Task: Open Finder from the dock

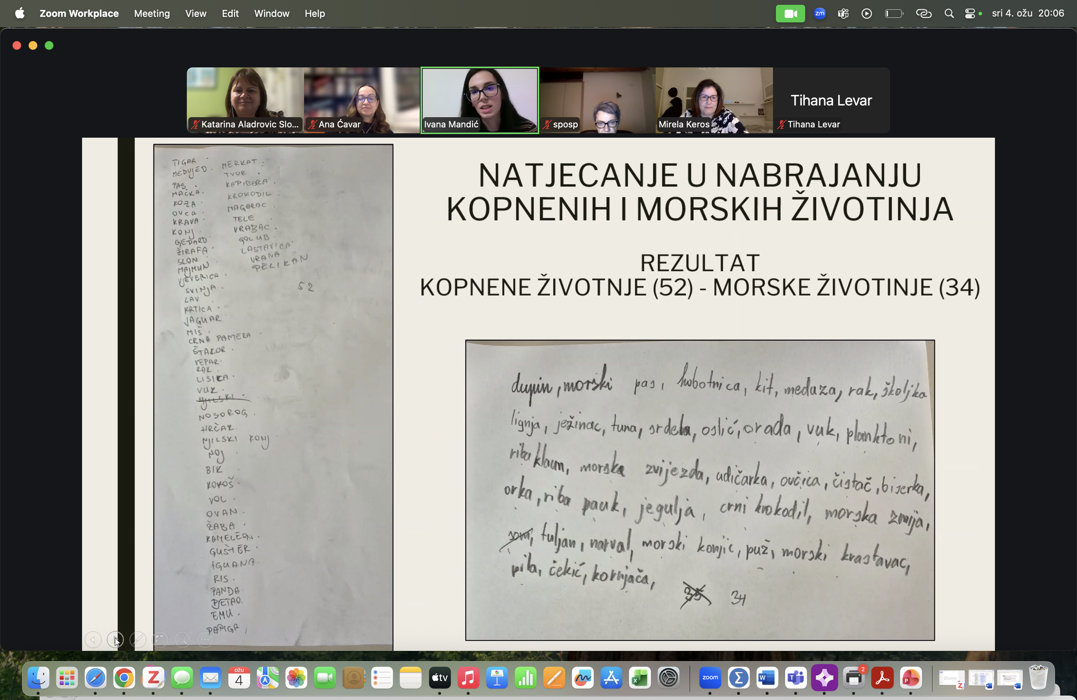Action: pyautogui.click(x=38, y=678)
